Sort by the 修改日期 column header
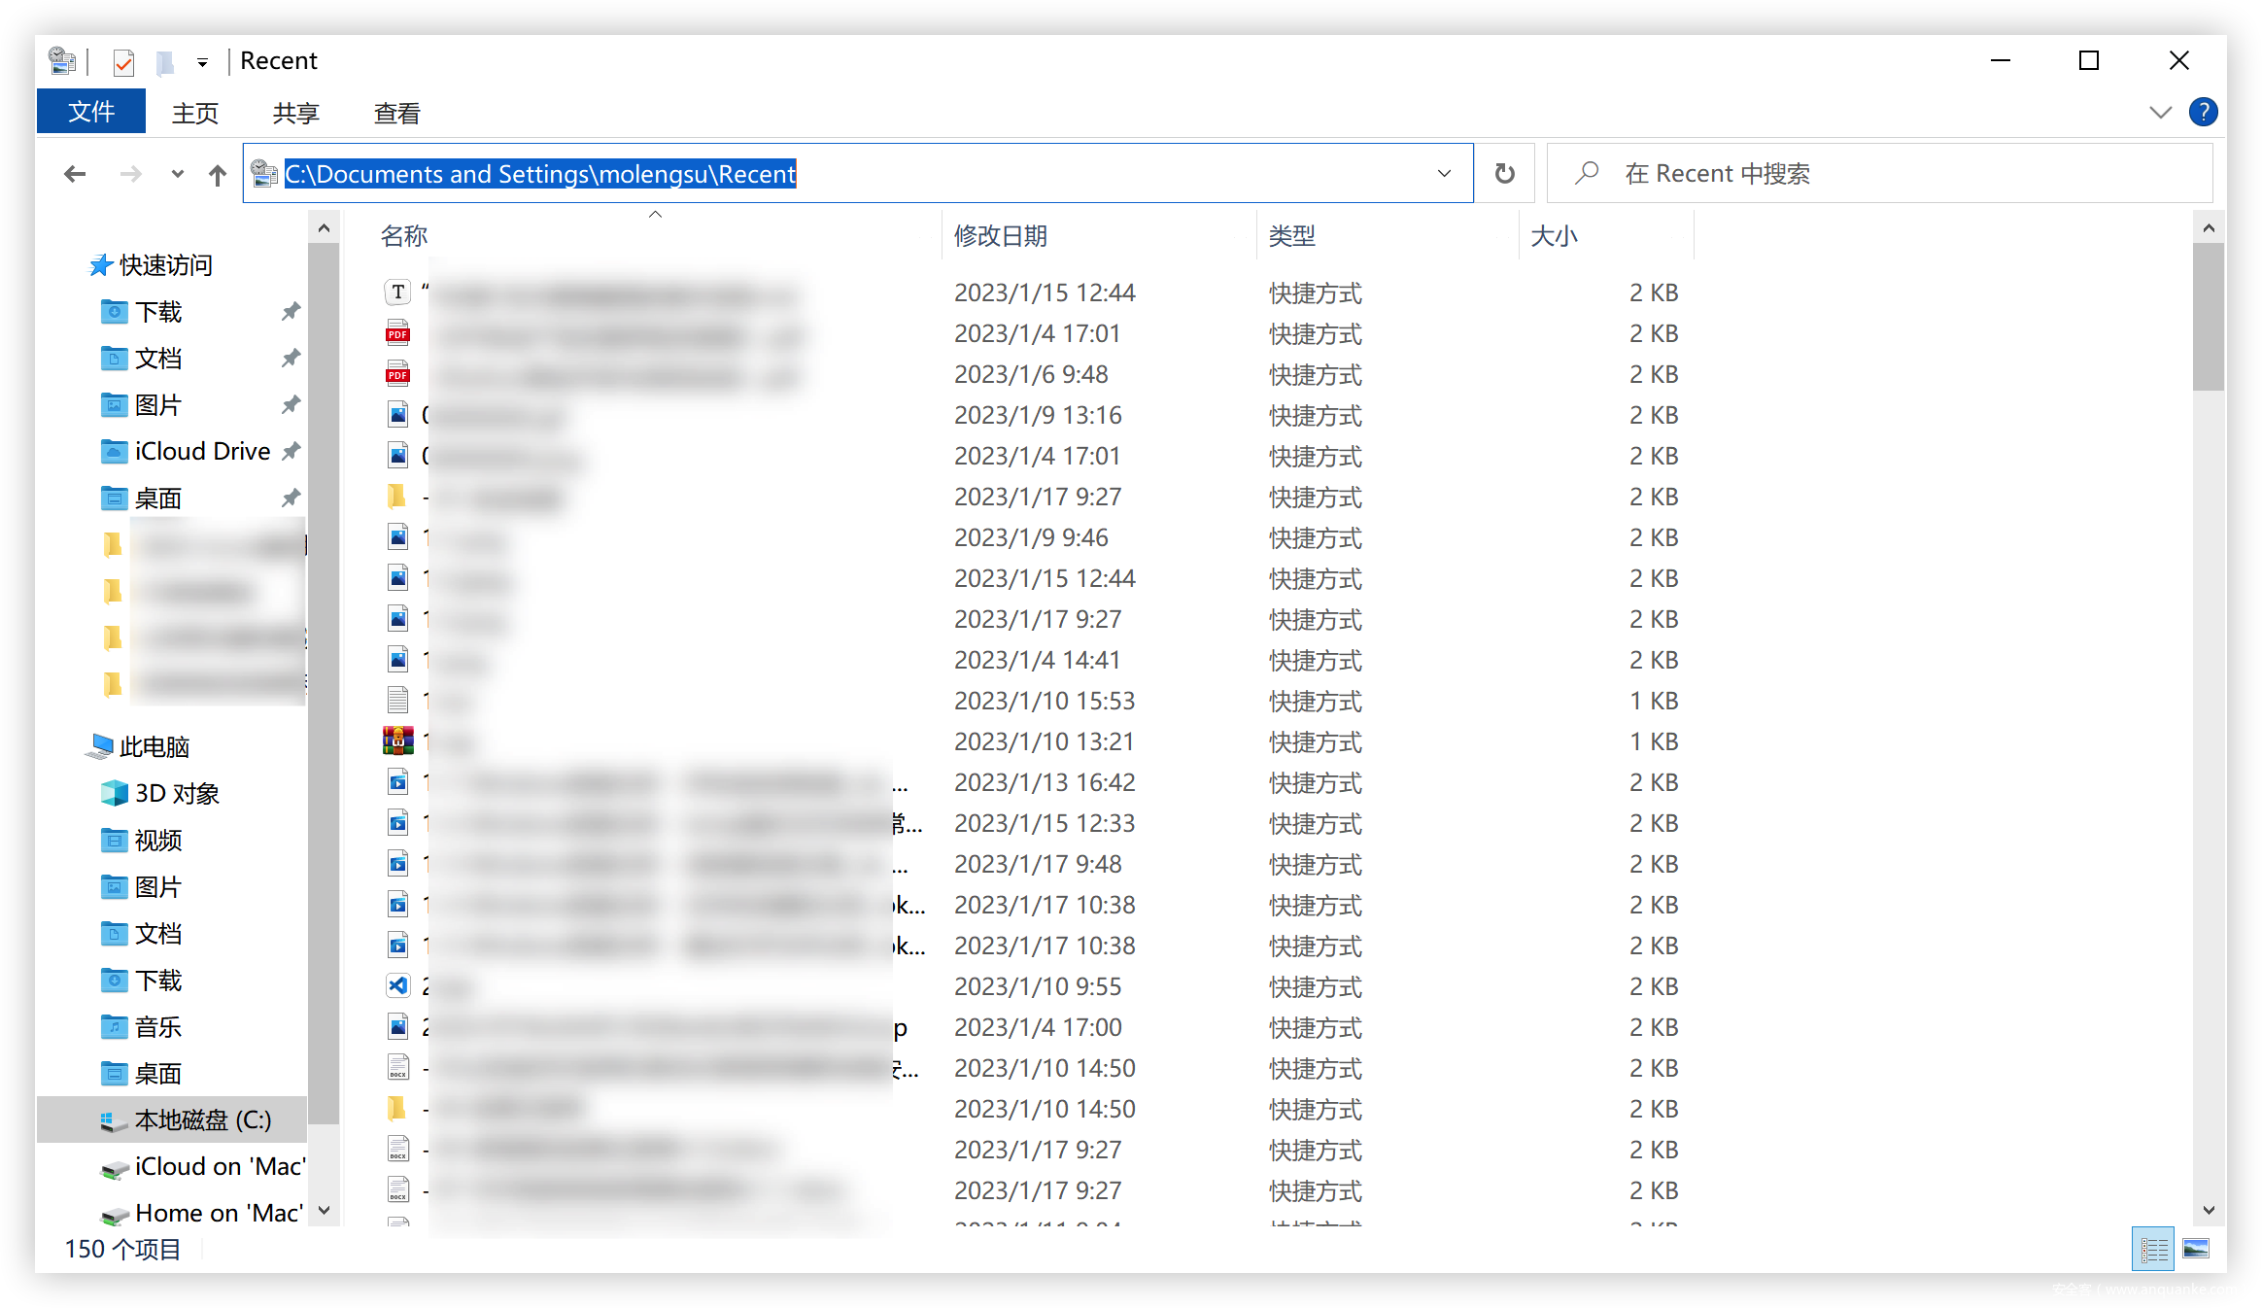The height and width of the screenshot is (1308, 2262). pos(1001,236)
